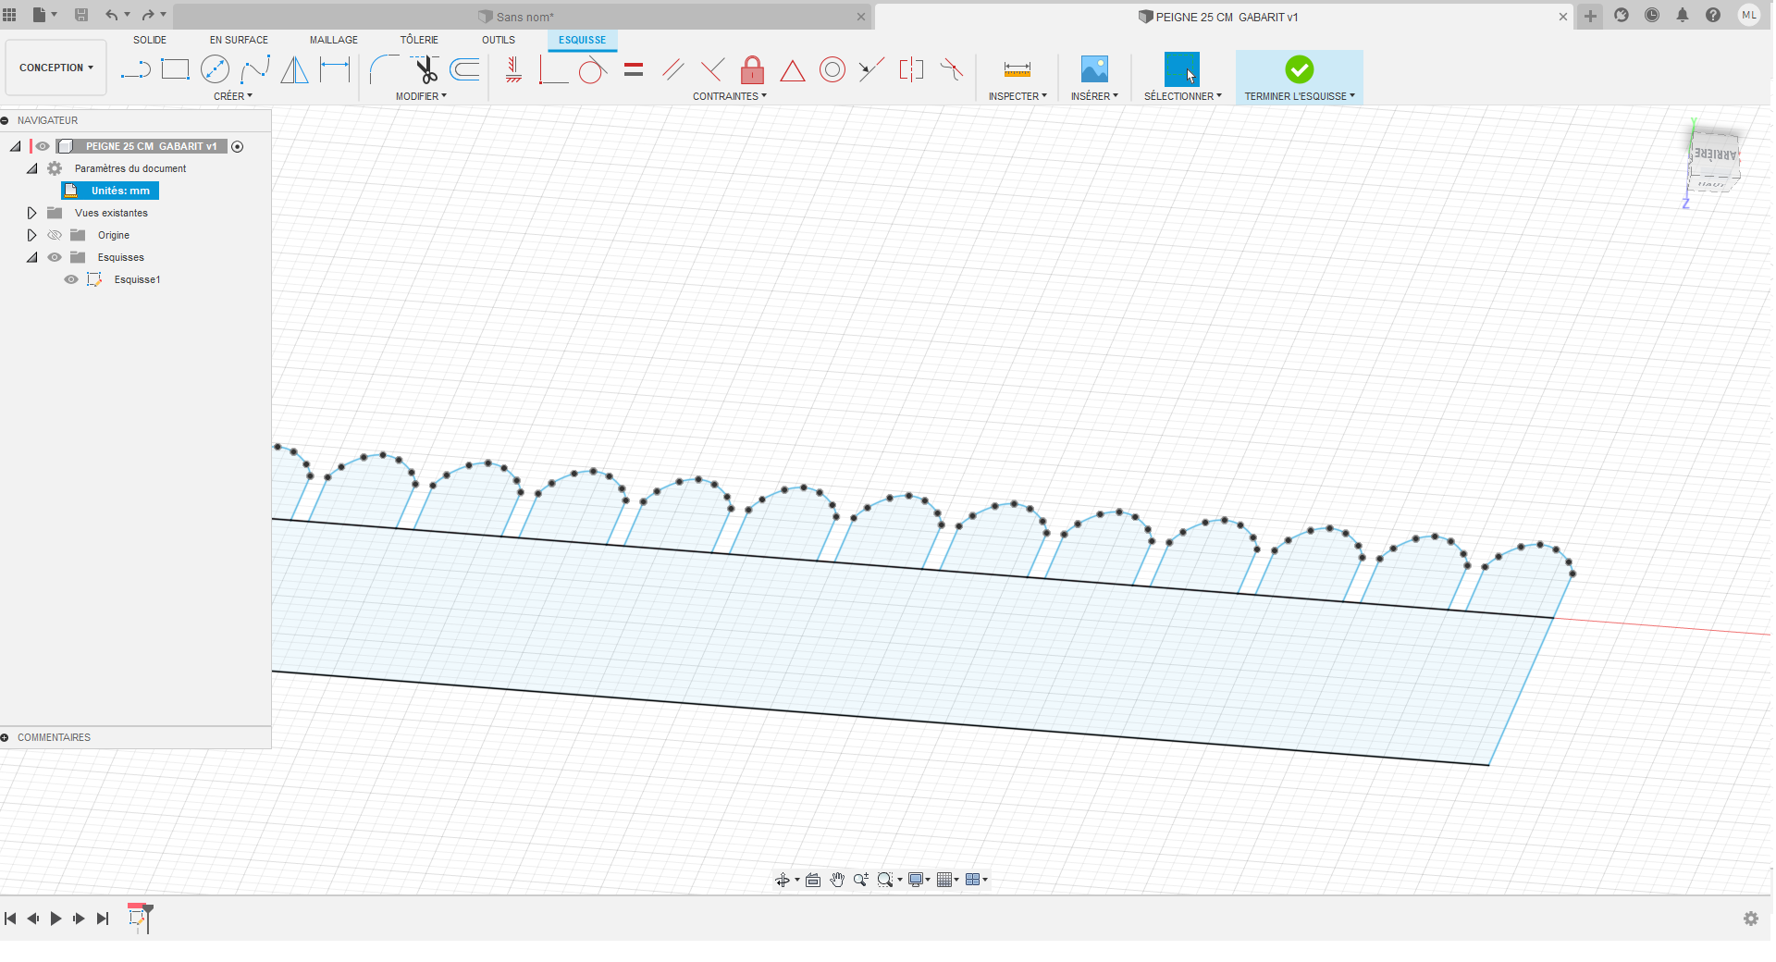Switch to the MAILLAGE tab
1776x962 pixels.
[334, 40]
